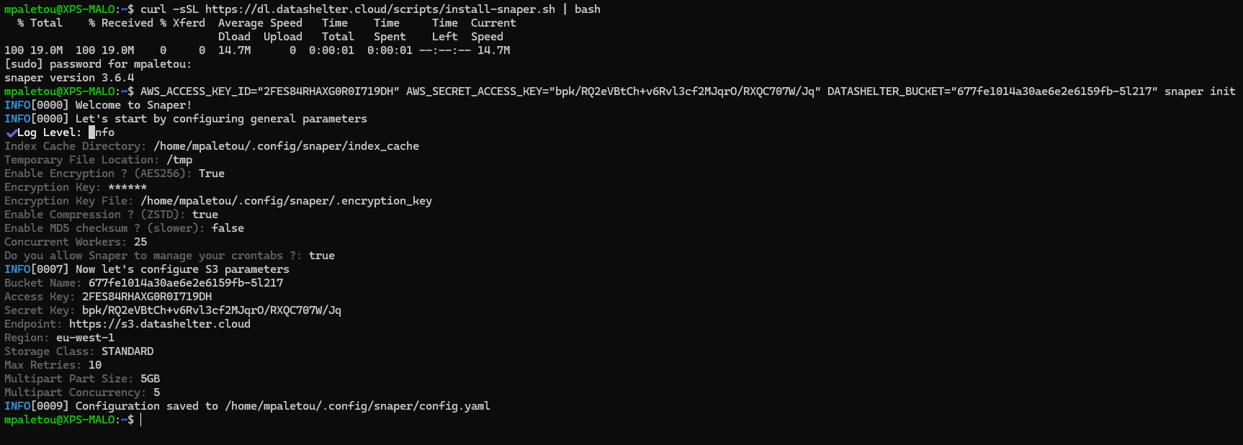Image resolution: width=1243 pixels, height=445 pixels.
Task: Click the Enable Compression true value
Action: pos(205,215)
